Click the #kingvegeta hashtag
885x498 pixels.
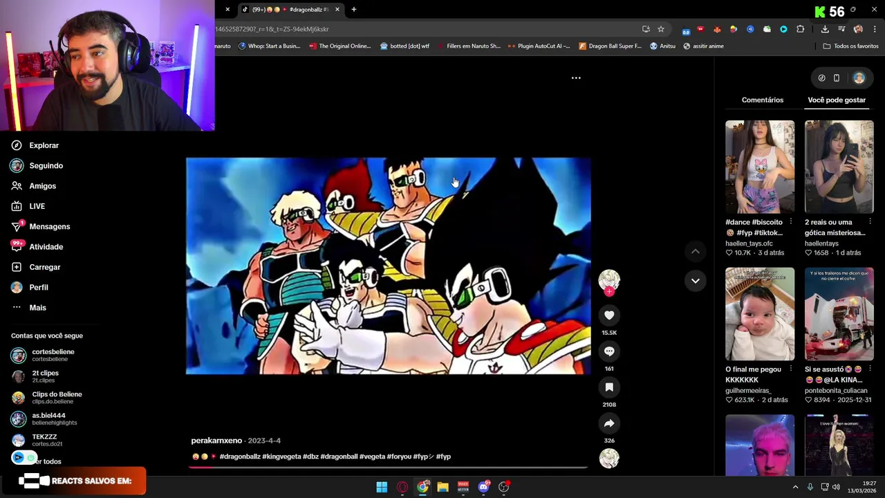click(281, 456)
